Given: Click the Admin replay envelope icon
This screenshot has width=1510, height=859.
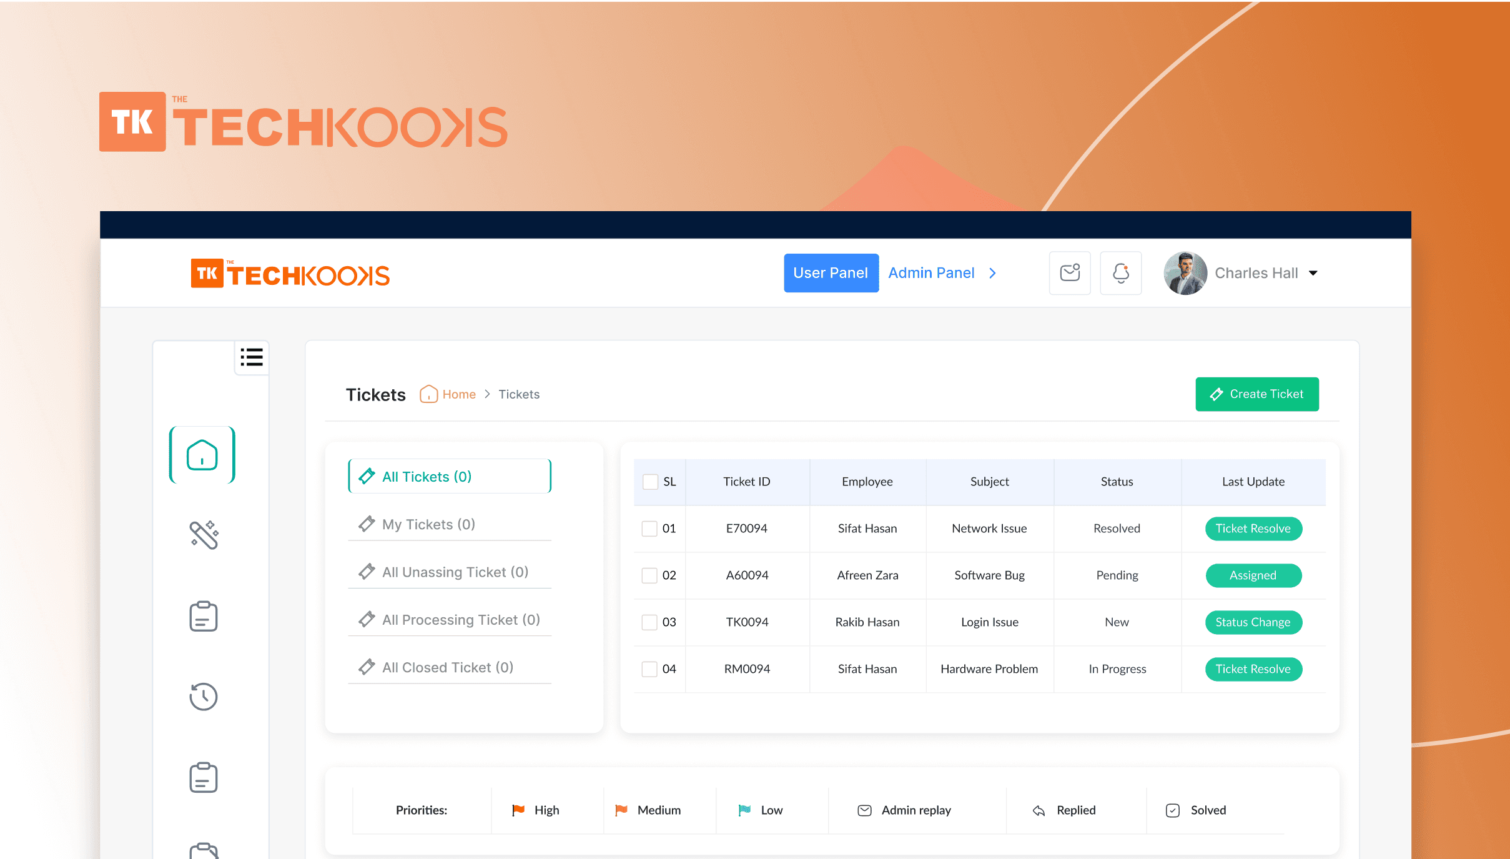Looking at the screenshot, I should [864, 810].
